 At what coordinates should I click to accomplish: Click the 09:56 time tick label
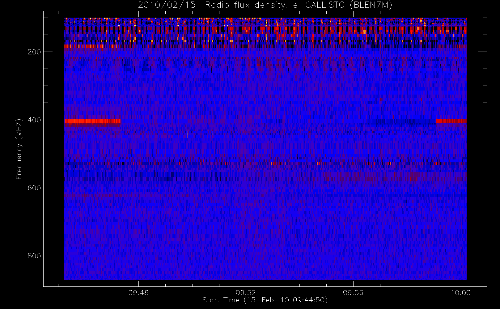[x=353, y=293]
